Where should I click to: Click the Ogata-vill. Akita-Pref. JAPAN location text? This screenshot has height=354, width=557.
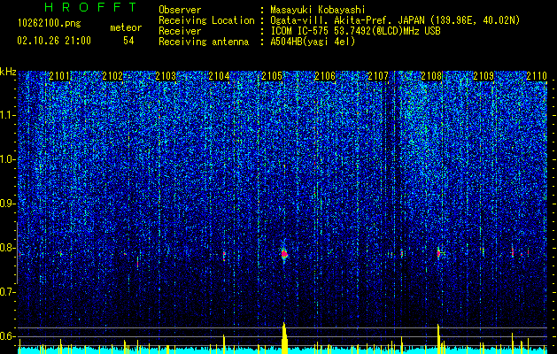click(395, 21)
